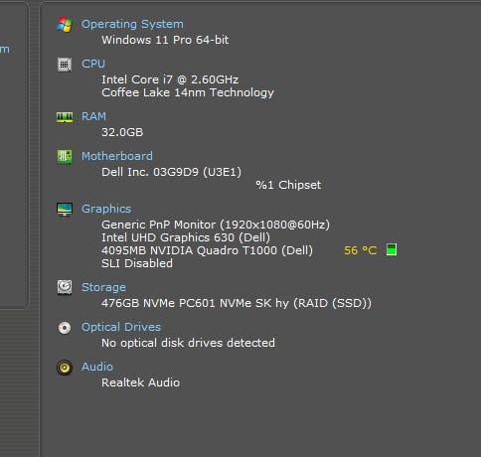Click the Motherboard green board icon
Image resolution: width=481 pixels, height=457 pixels.
point(65,157)
